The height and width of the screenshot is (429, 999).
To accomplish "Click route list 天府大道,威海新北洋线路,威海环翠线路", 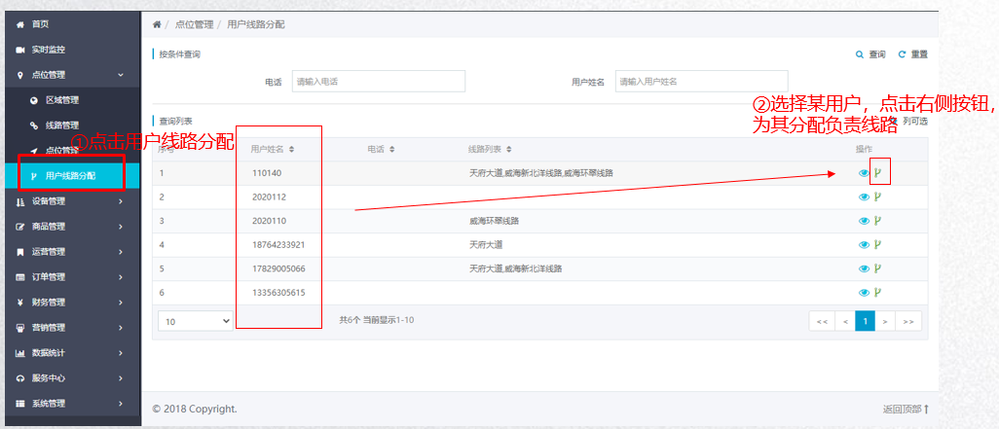I will (541, 173).
